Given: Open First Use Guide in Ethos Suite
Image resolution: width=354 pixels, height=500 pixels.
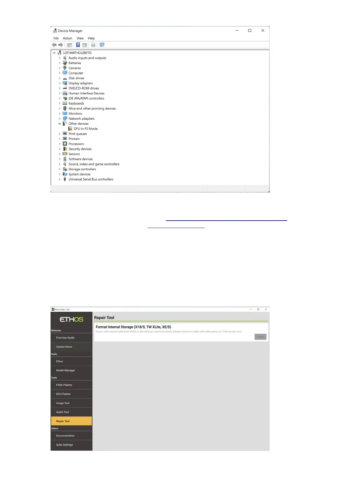Looking at the screenshot, I should [71, 338].
